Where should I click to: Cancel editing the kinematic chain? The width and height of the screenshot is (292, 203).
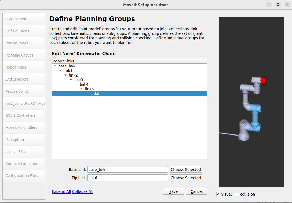click(197, 191)
